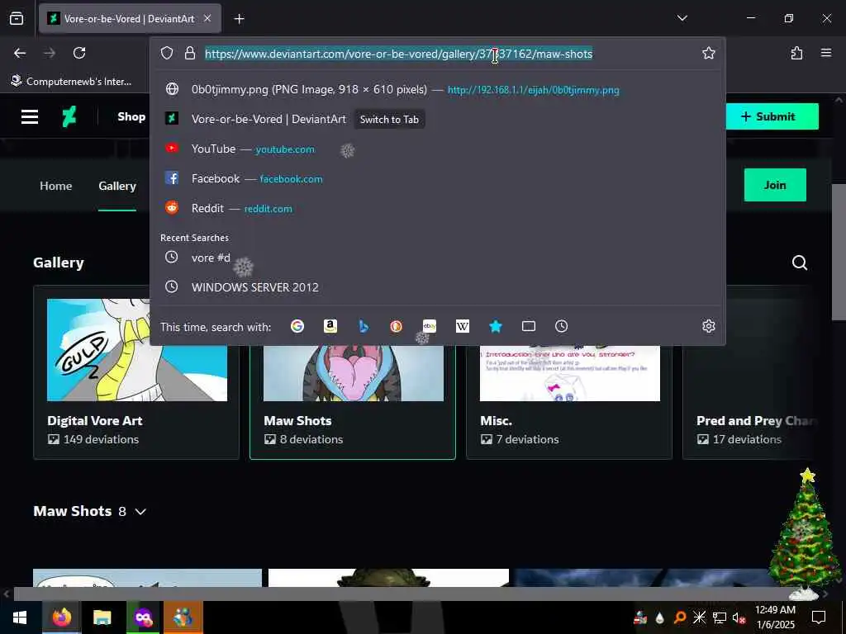846x634 pixels.
Task: Reload the current page
Action: click(79, 53)
